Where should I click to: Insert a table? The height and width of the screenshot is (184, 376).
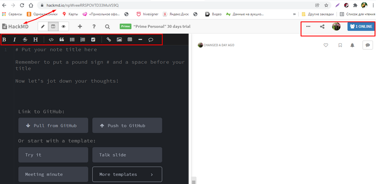[x=130, y=40]
